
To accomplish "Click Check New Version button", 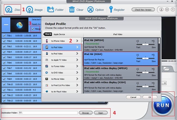I will pos(143,10).
